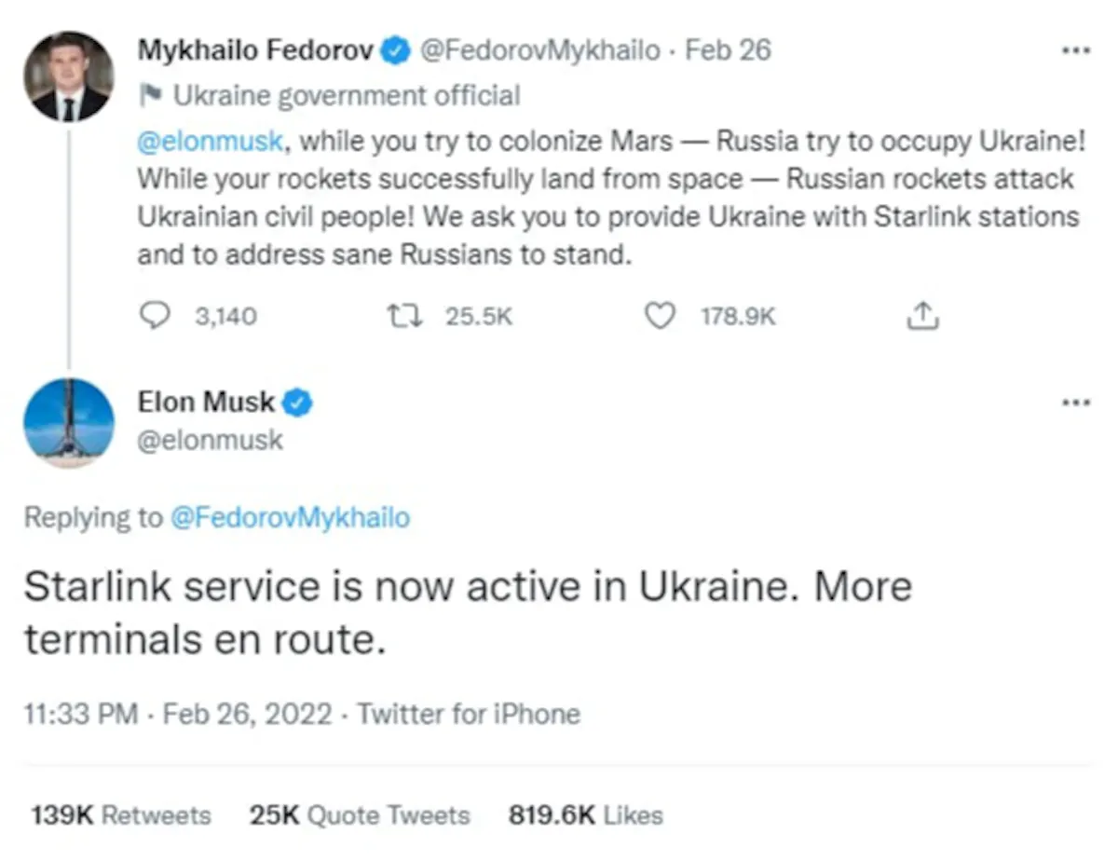This screenshot has height=861, width=1118.
Task: Click the Ukraine government official flag icon
Action: click(149, 95)
